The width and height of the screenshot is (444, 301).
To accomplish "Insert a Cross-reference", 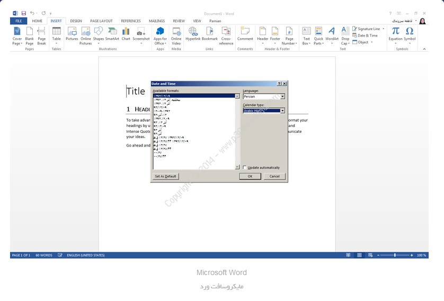I will pyautogui.click(x=226, y=36).
